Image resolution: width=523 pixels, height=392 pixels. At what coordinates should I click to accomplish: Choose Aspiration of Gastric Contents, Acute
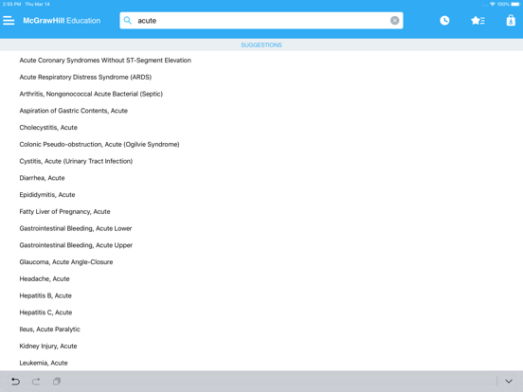pyautogui.click(x=73, y=111)
